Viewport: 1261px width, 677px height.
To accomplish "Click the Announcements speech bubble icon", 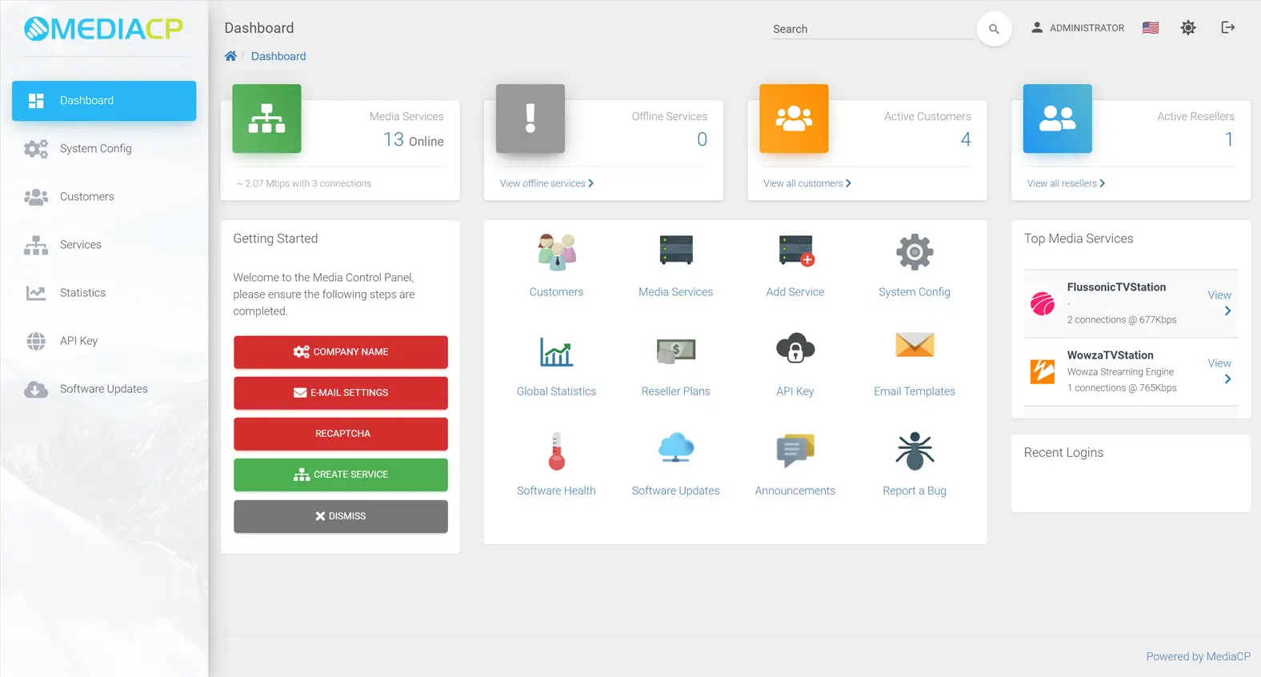I will 795,451.
